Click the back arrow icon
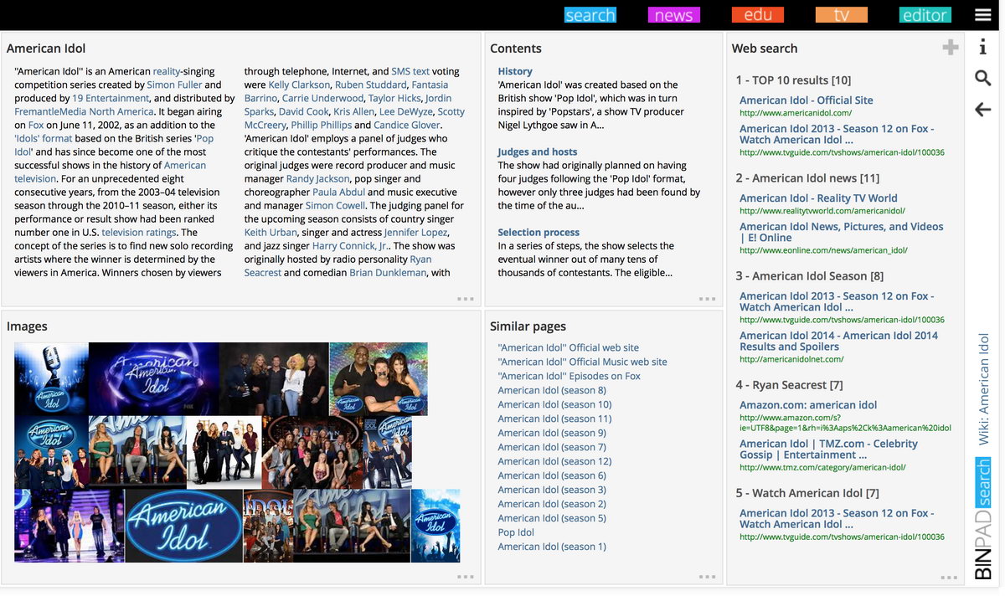 [983, 110]
